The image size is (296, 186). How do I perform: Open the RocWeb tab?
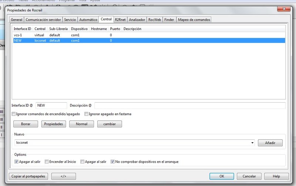coord(155,20)
